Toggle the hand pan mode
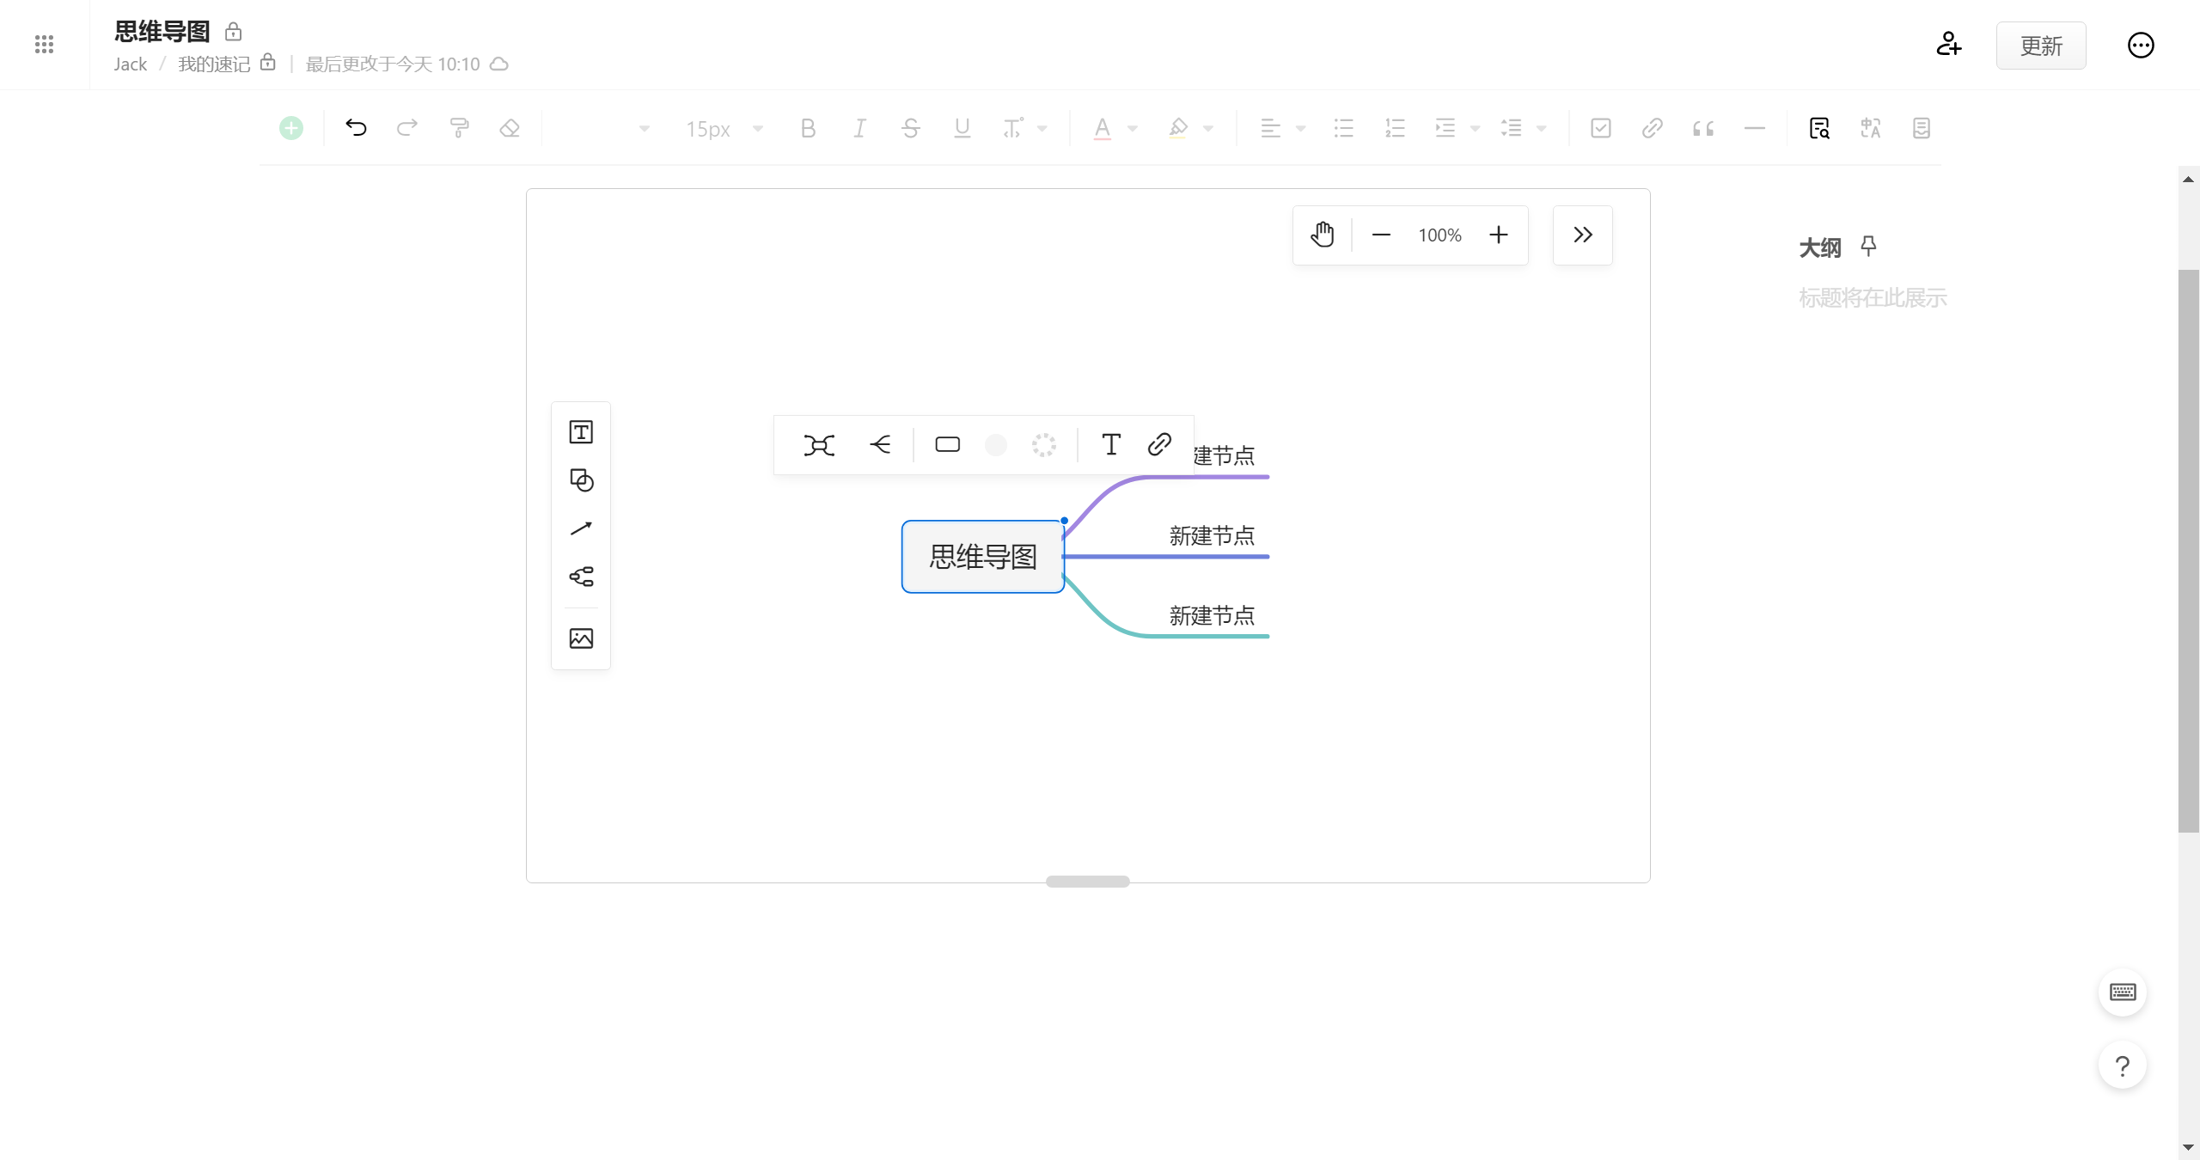This screenshot has height=1160, width=2200. (x=1323, y=235)
